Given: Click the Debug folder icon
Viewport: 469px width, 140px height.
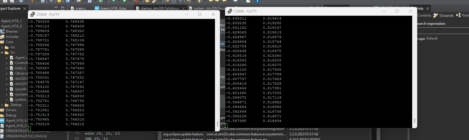Looking at the screenshot, I should pyautogui.click(x=2, y=115).
